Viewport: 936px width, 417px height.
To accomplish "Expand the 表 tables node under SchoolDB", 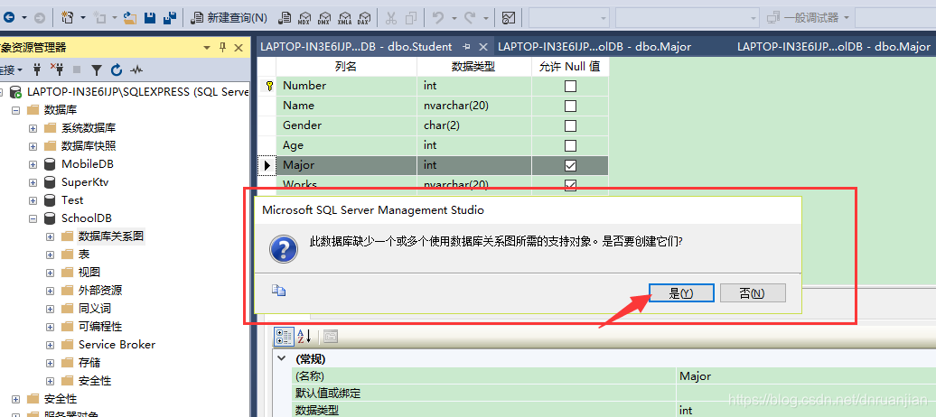I will (x=51, y=255).
